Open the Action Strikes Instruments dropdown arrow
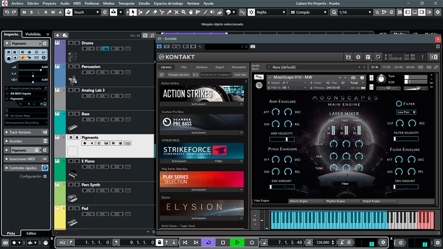 pos(241,104)
